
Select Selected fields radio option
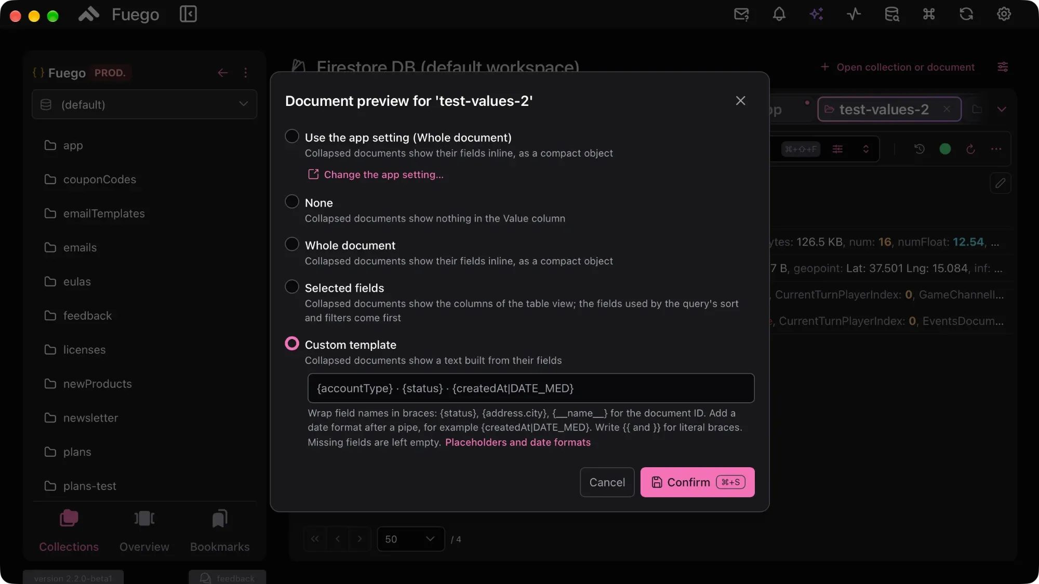coord(292,287)
